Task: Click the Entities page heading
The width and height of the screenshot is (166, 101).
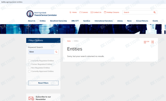Action: (75, 49)
